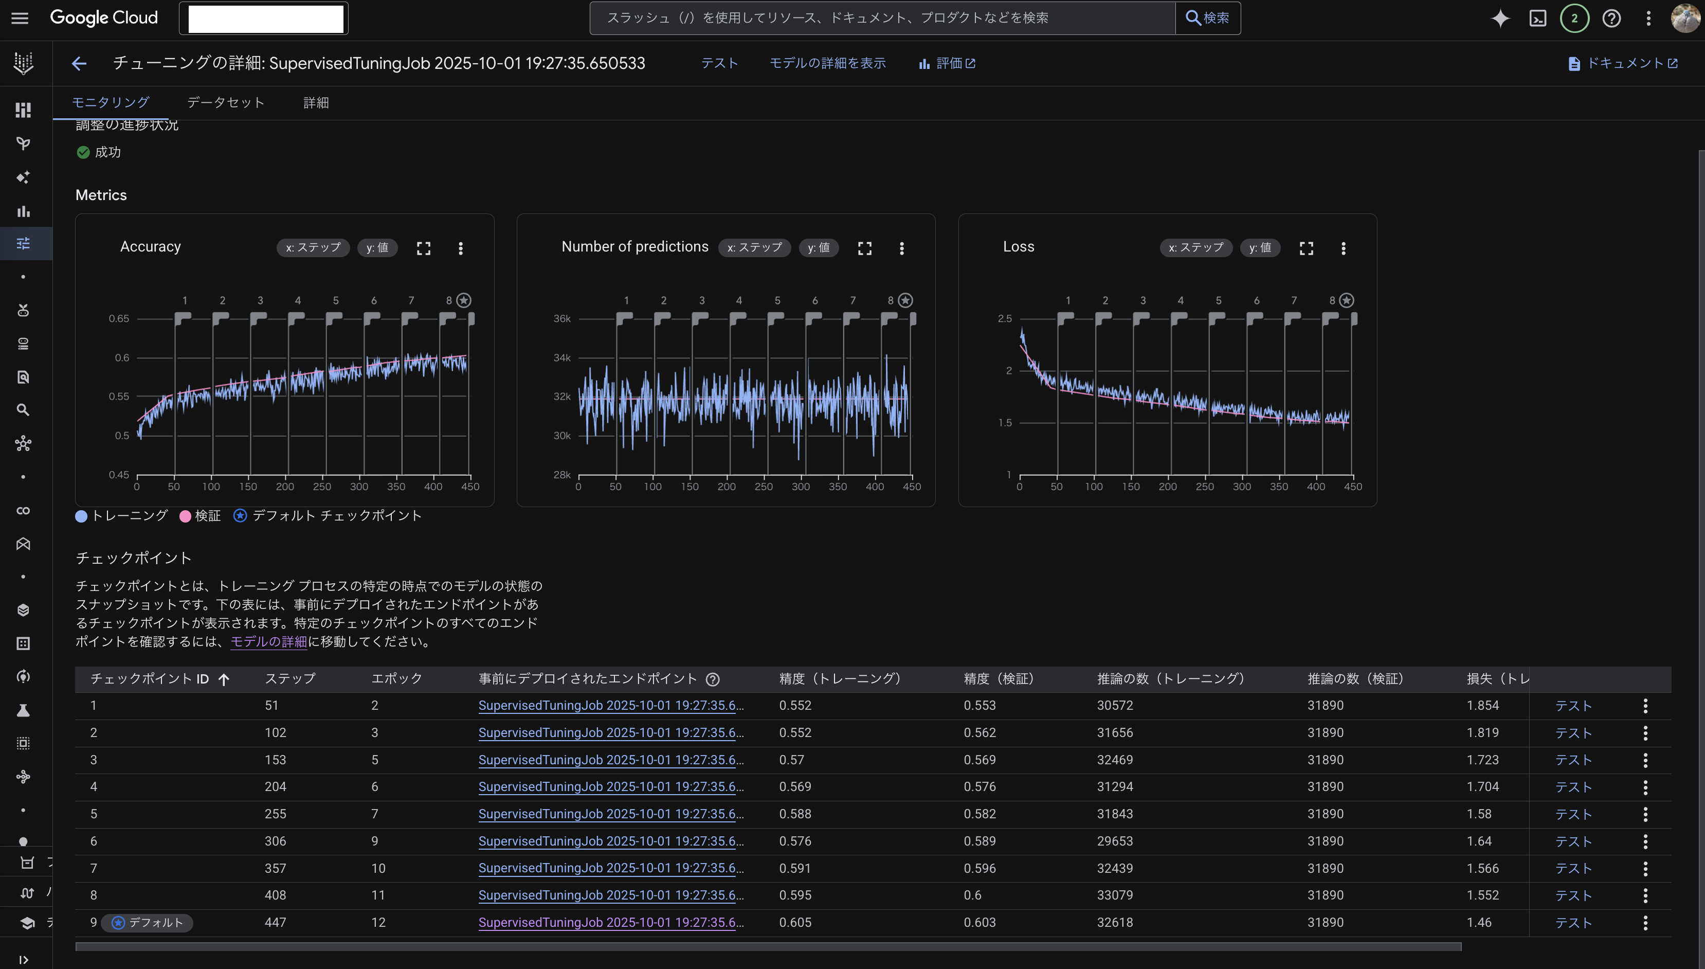This screenshot has width=1705, height=969.
Task: Open row options menu for checkpoint 1
Action: pyautogui.click(x=1645, y=706)
